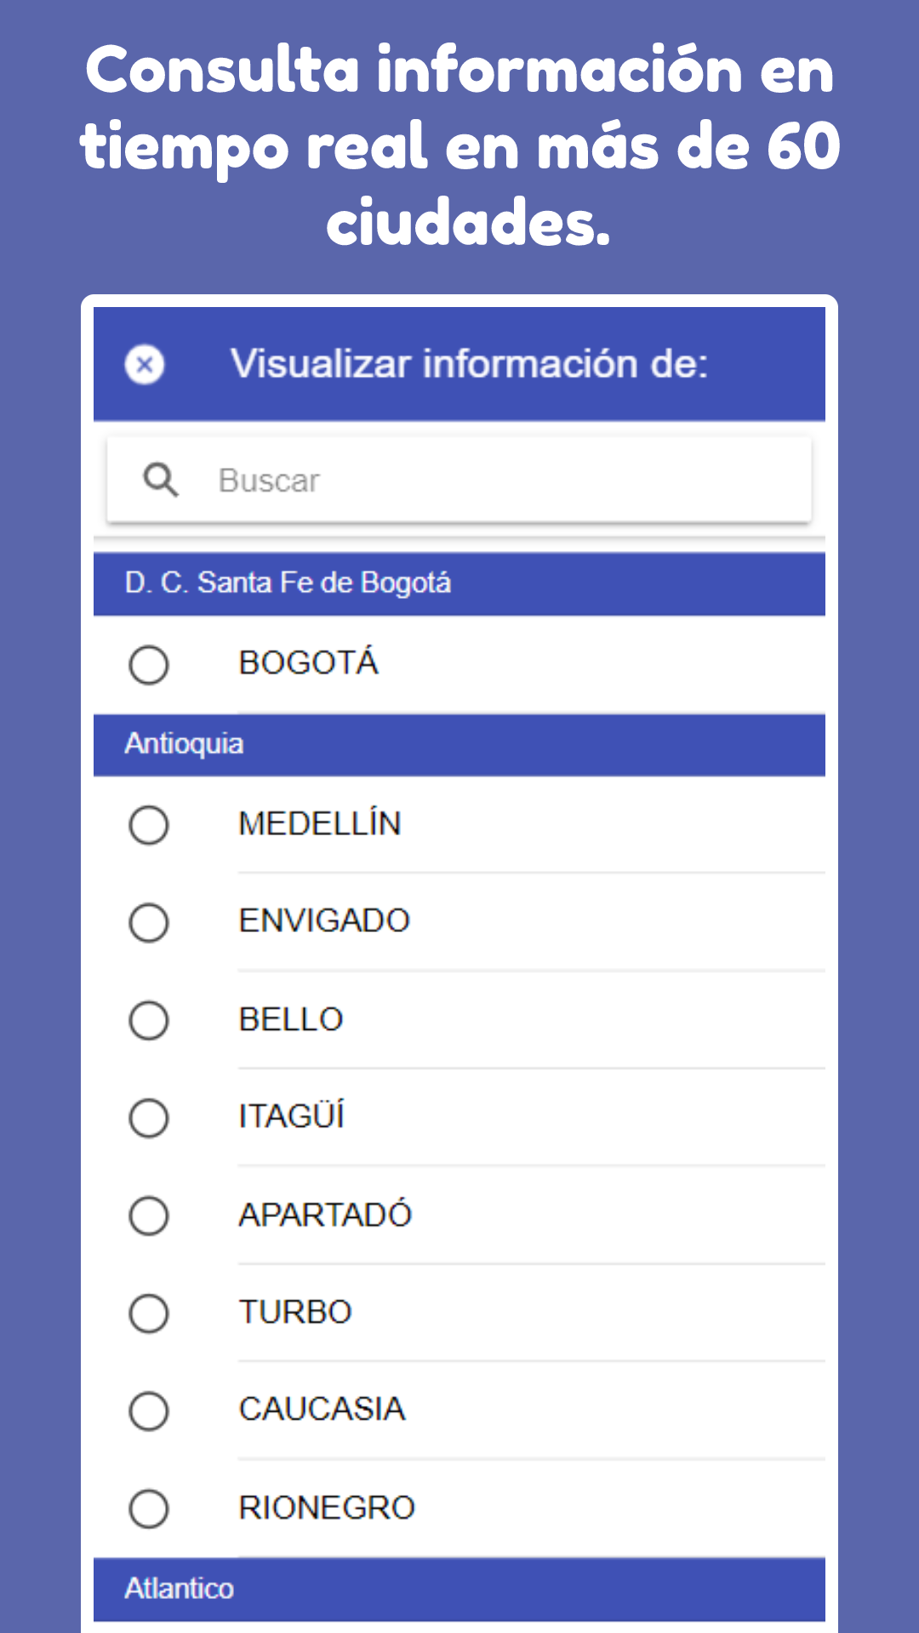The width and height of the screenshot is (919, 1633).
Task: Select the TURBO radio button
Action: [x=149, y=1313]
